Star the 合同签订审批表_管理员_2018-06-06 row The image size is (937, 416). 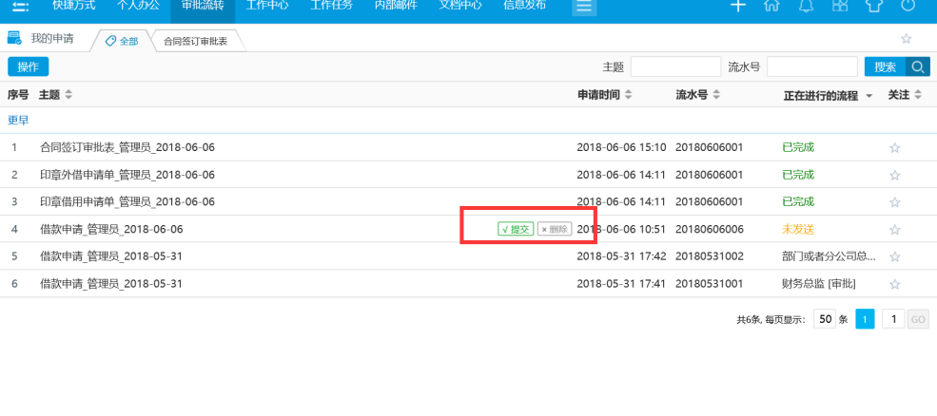(x=894, y=148)
